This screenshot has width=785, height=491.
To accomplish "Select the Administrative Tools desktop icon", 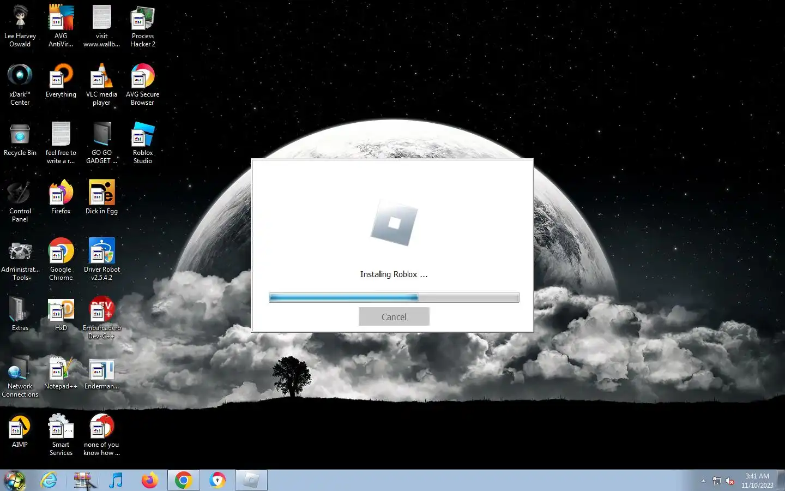I will pos(20,259).
